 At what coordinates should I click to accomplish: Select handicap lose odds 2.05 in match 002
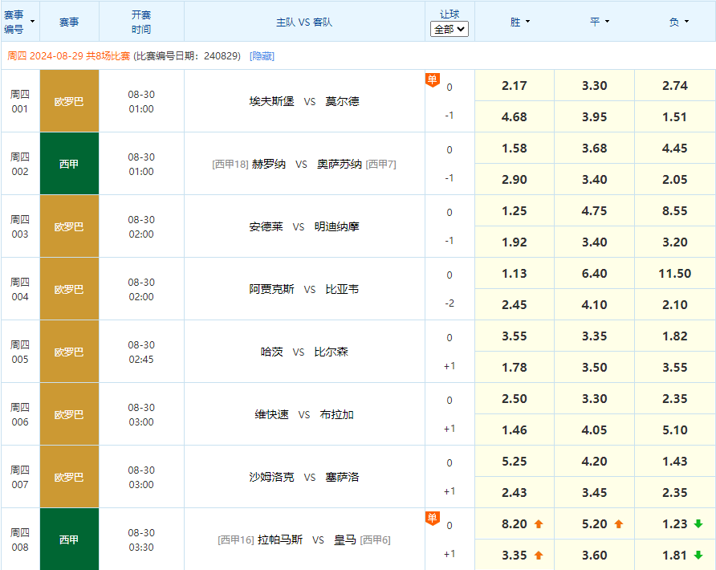coord(675,180)
